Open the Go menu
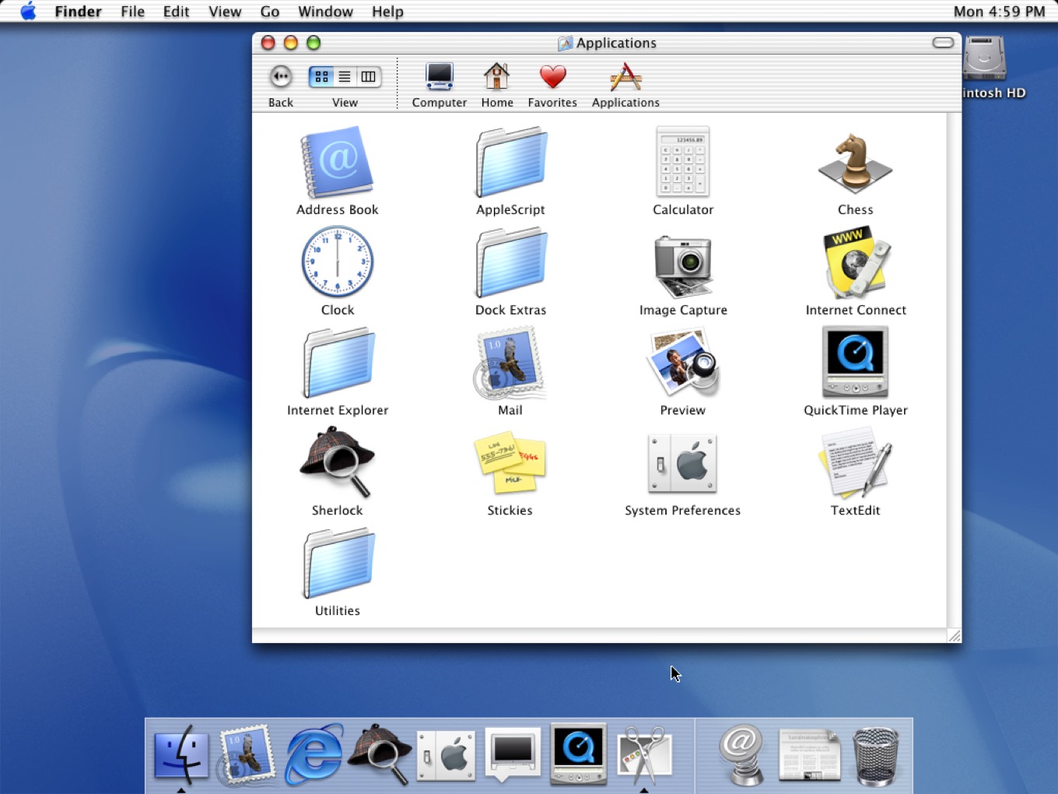The image size is (1058, 794). tap(269, 12)
